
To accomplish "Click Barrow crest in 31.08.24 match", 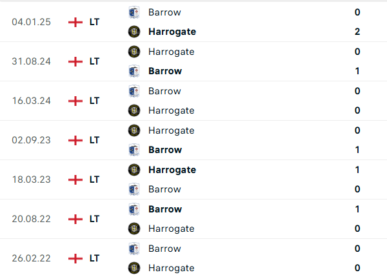I will (x=134, y=71).
